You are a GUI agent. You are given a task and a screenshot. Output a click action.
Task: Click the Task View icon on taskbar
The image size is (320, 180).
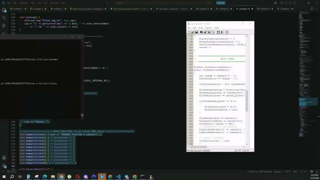pyautogui.click(x=20, y=176)
